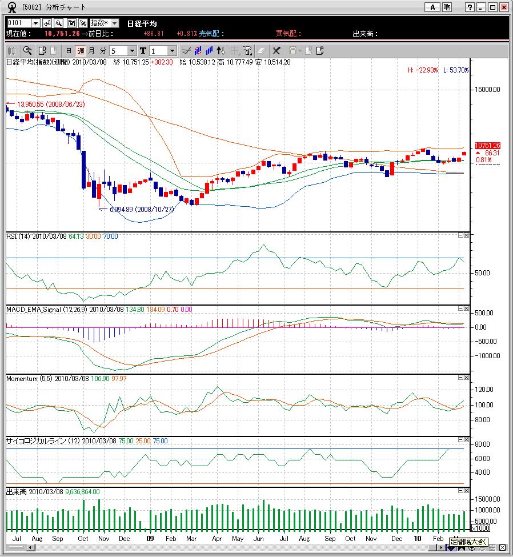Open the minute interval dropdown showing 5
Viewport: 513px width, 557px height.
132,51
